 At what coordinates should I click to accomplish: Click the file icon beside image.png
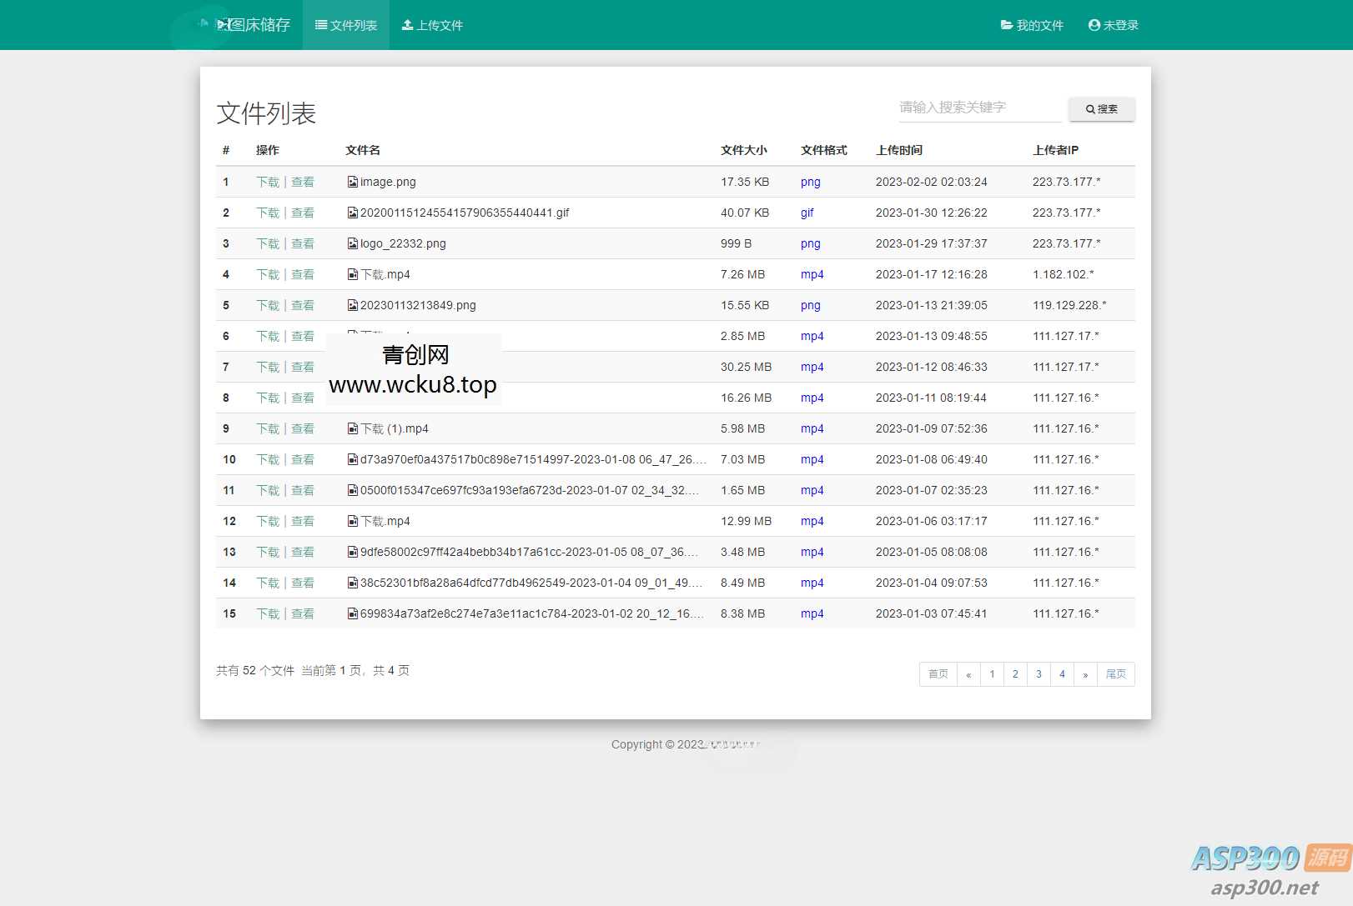coord(353,182)
